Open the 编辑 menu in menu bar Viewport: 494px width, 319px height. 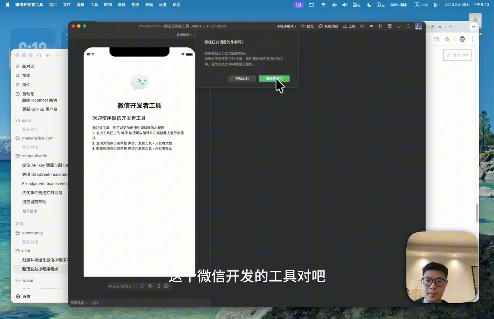coord(80,5)
